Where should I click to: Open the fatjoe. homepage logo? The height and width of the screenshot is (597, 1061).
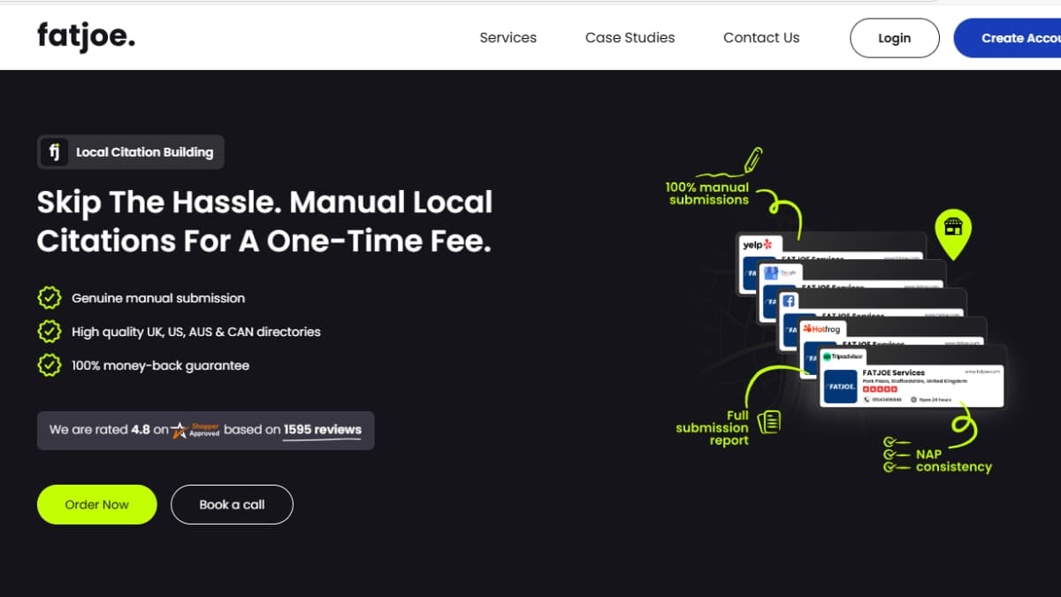[x=86, y=37]
